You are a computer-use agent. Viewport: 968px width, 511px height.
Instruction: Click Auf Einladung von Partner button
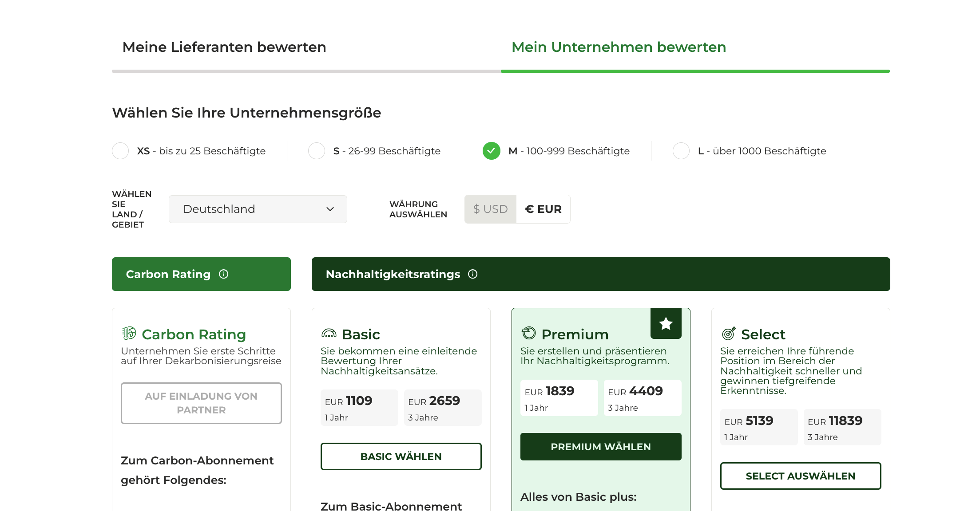point(201,403)
